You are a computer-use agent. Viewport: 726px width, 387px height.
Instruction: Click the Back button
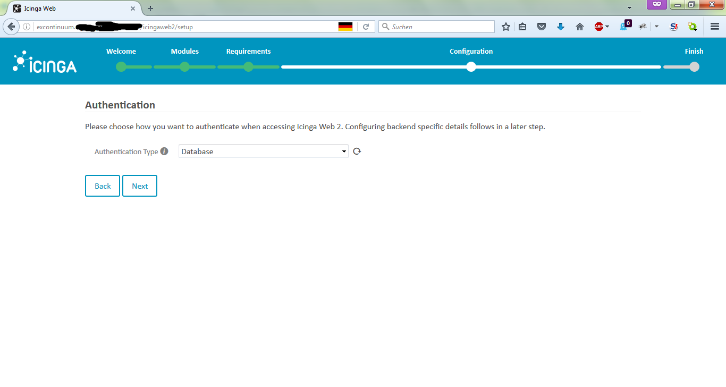(103, 186)
